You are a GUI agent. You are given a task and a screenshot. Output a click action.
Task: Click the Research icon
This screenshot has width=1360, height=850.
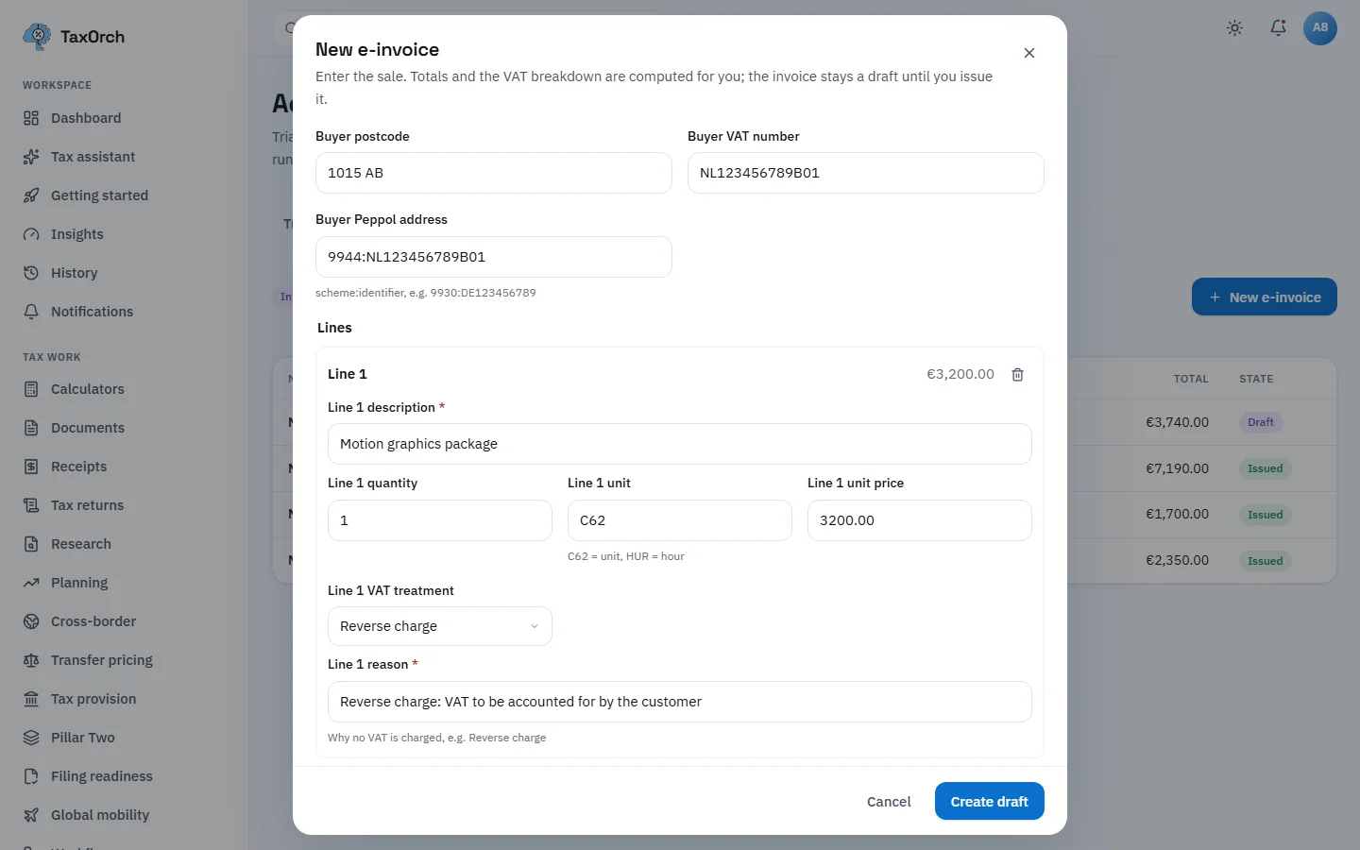pos(31,544)
